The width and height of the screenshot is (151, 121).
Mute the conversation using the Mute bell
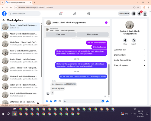[x=125, y=41]
